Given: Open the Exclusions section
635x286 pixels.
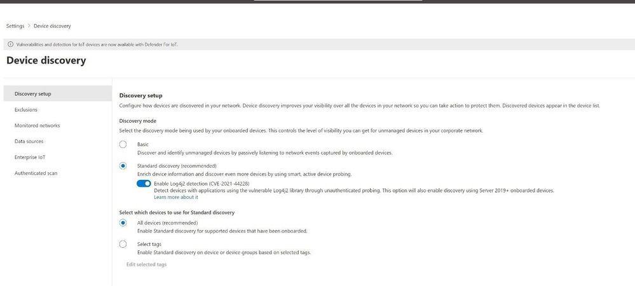Looking at the screenshot, I should tap(26, 110).
